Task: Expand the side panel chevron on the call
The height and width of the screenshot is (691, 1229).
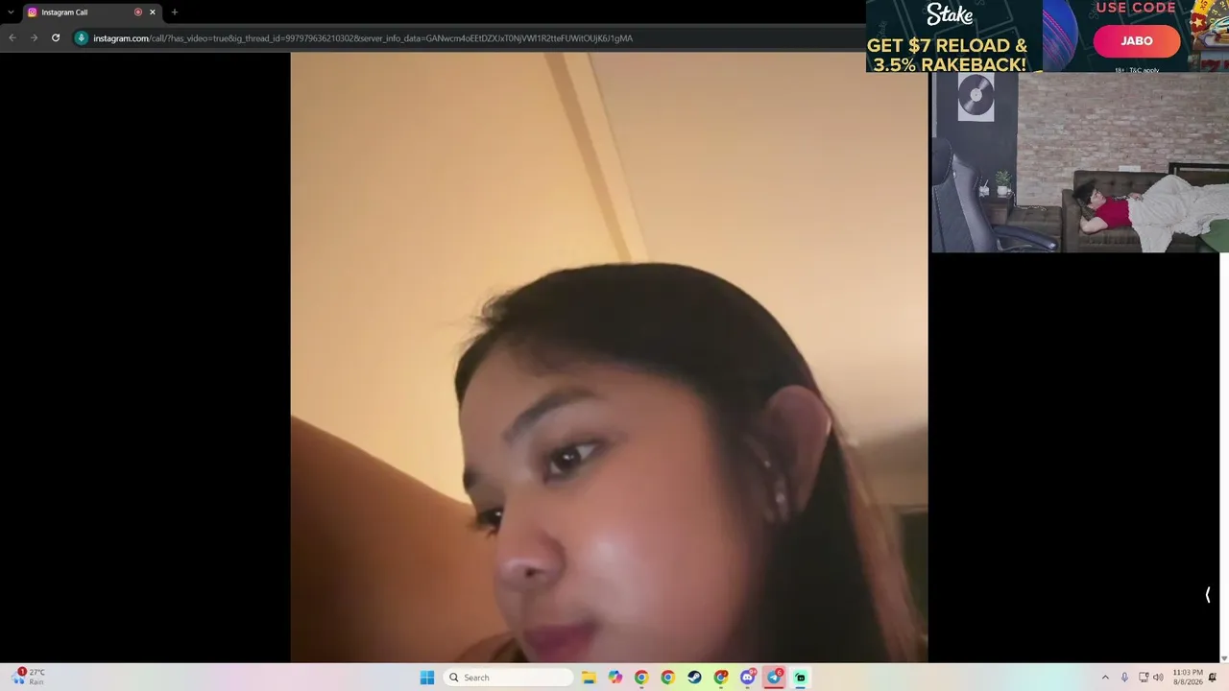Action: (x=1208, y=595)
